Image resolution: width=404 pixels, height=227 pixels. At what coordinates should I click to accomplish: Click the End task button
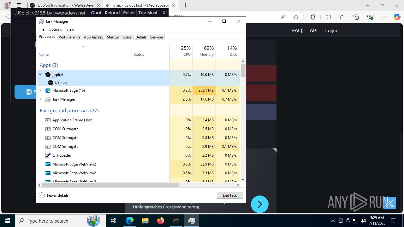(230, 195)
